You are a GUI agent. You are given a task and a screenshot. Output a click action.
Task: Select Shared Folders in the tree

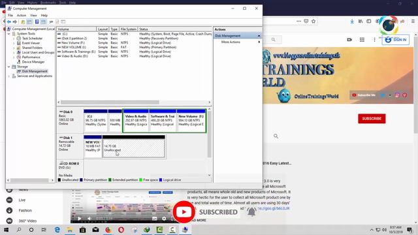click(x=32, y=48)
